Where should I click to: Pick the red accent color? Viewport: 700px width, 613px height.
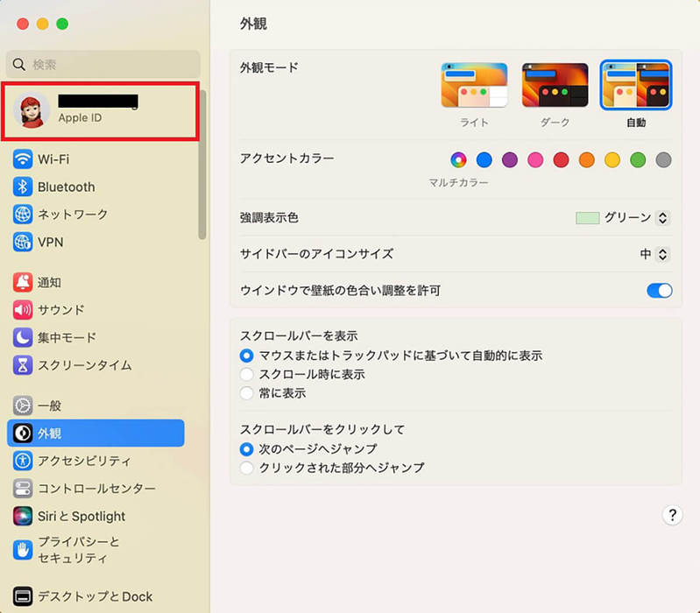pos(562,159)
